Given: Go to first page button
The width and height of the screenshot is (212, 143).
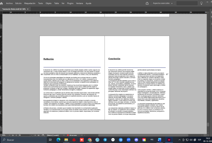Looking at the screenshot, I should tap(13, 135).
